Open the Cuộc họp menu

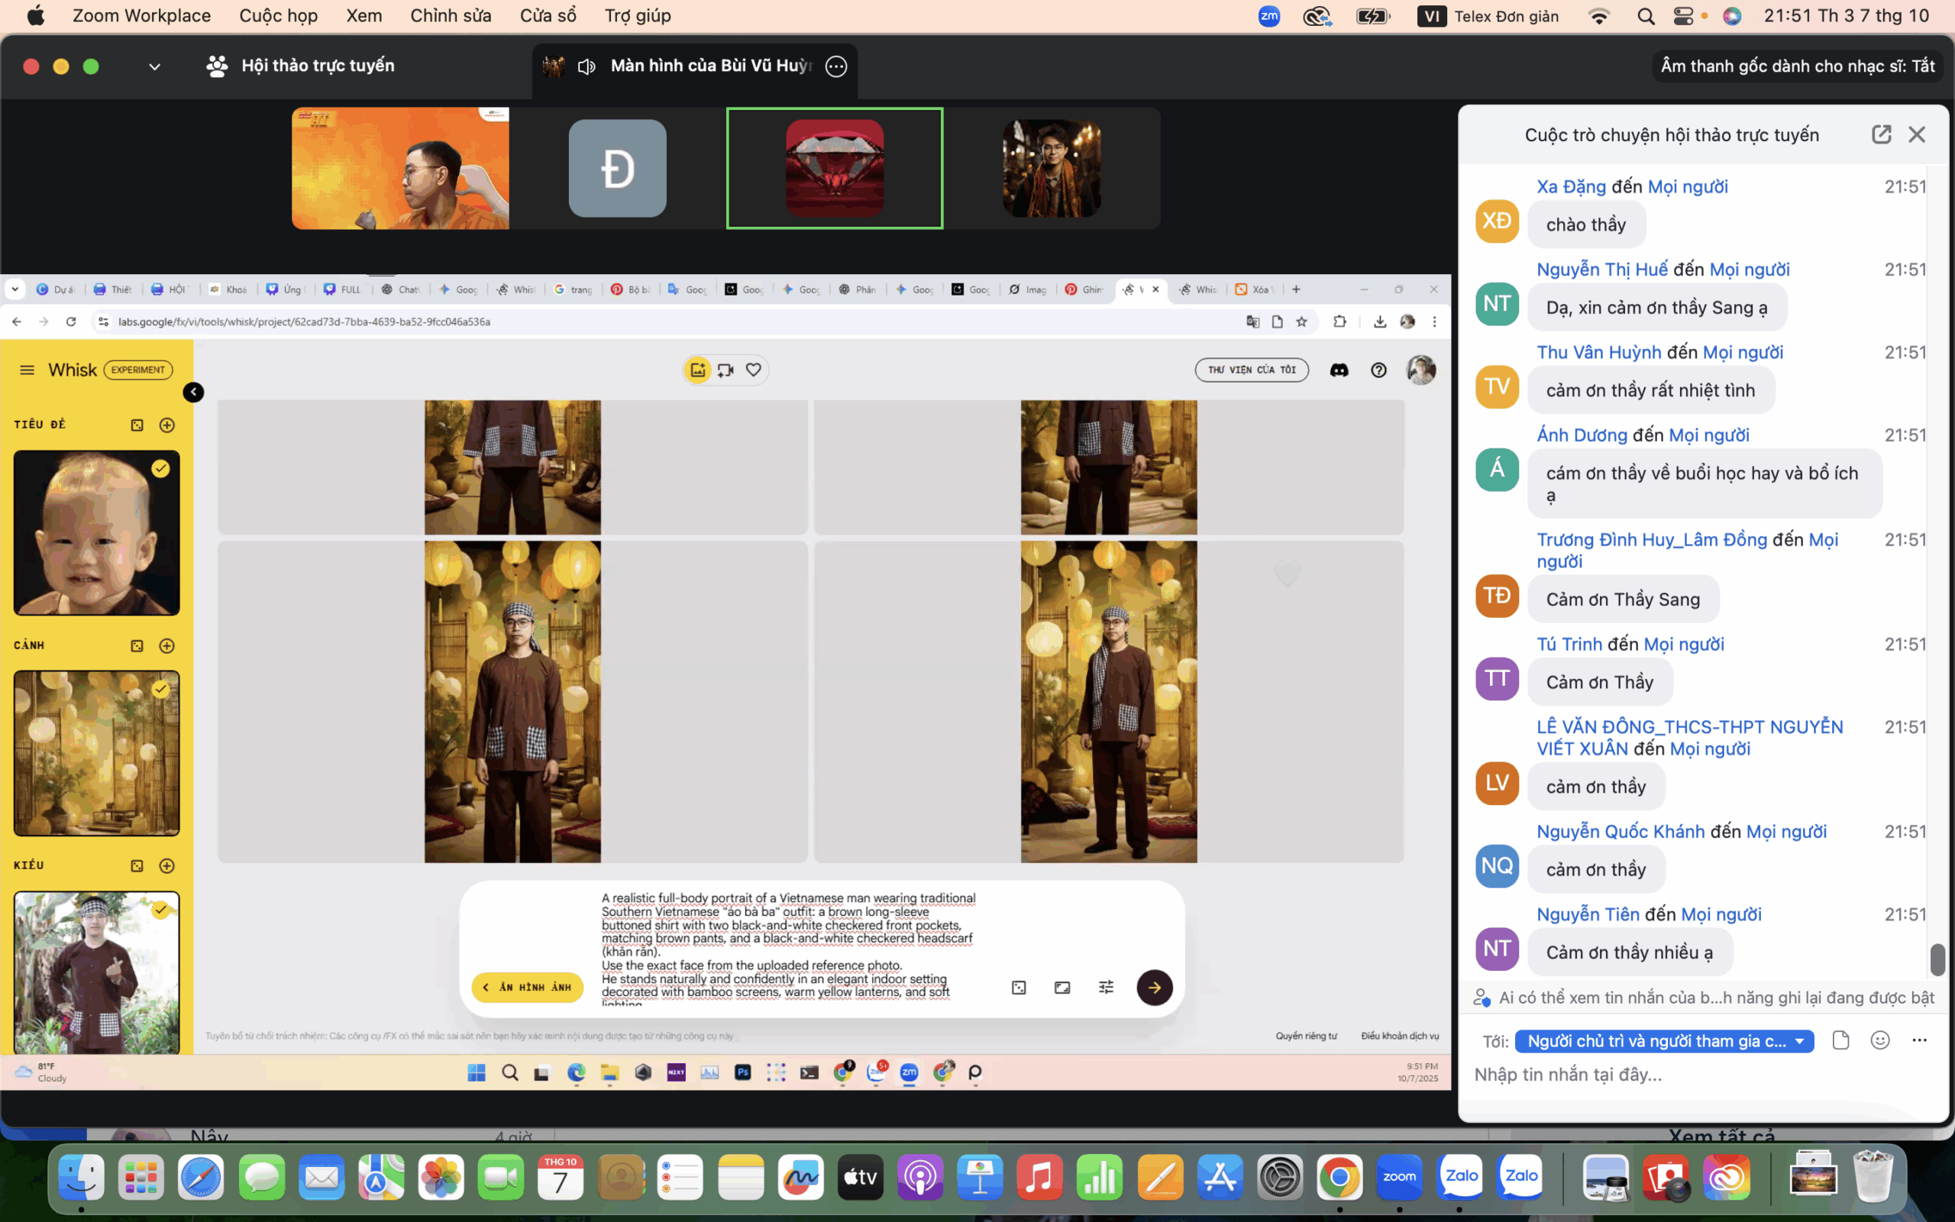[x=278, y=16]
